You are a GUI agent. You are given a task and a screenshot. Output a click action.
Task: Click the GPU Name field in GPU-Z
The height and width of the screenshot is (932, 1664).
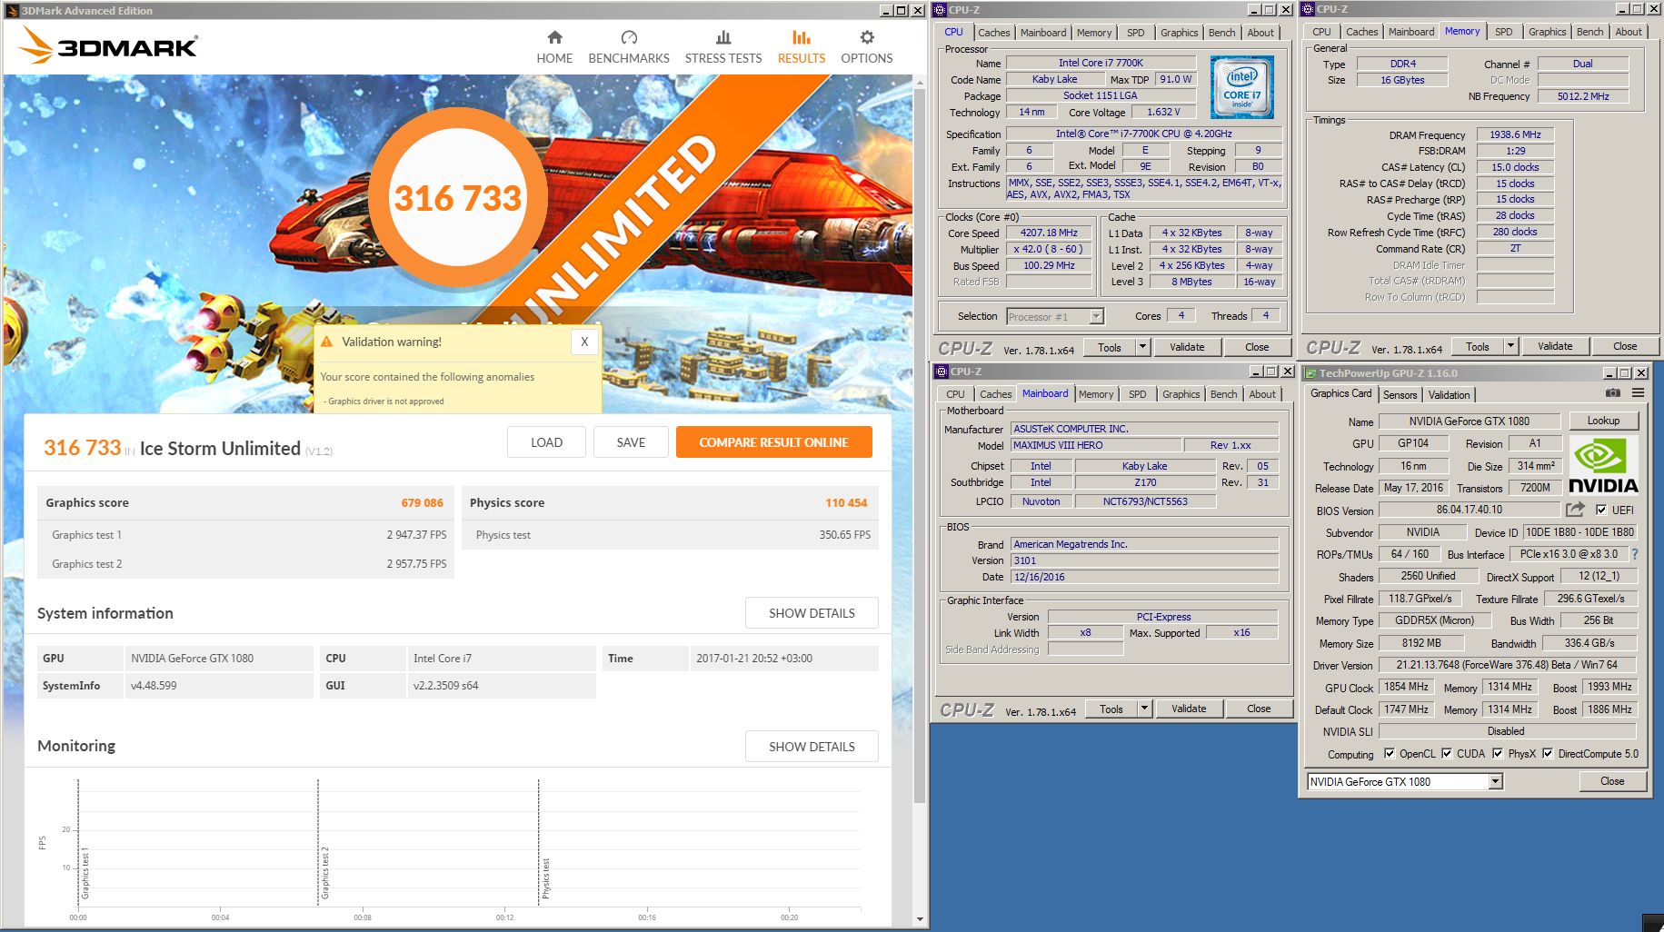tap(1470, 421)
